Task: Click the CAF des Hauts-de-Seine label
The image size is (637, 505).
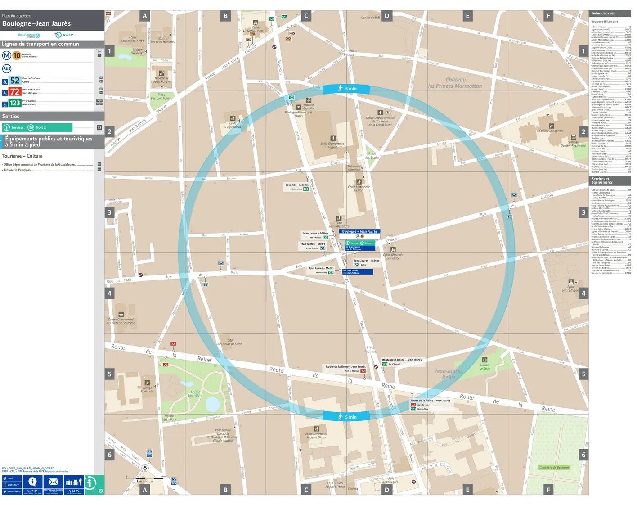Action: (x=229, y=342)
